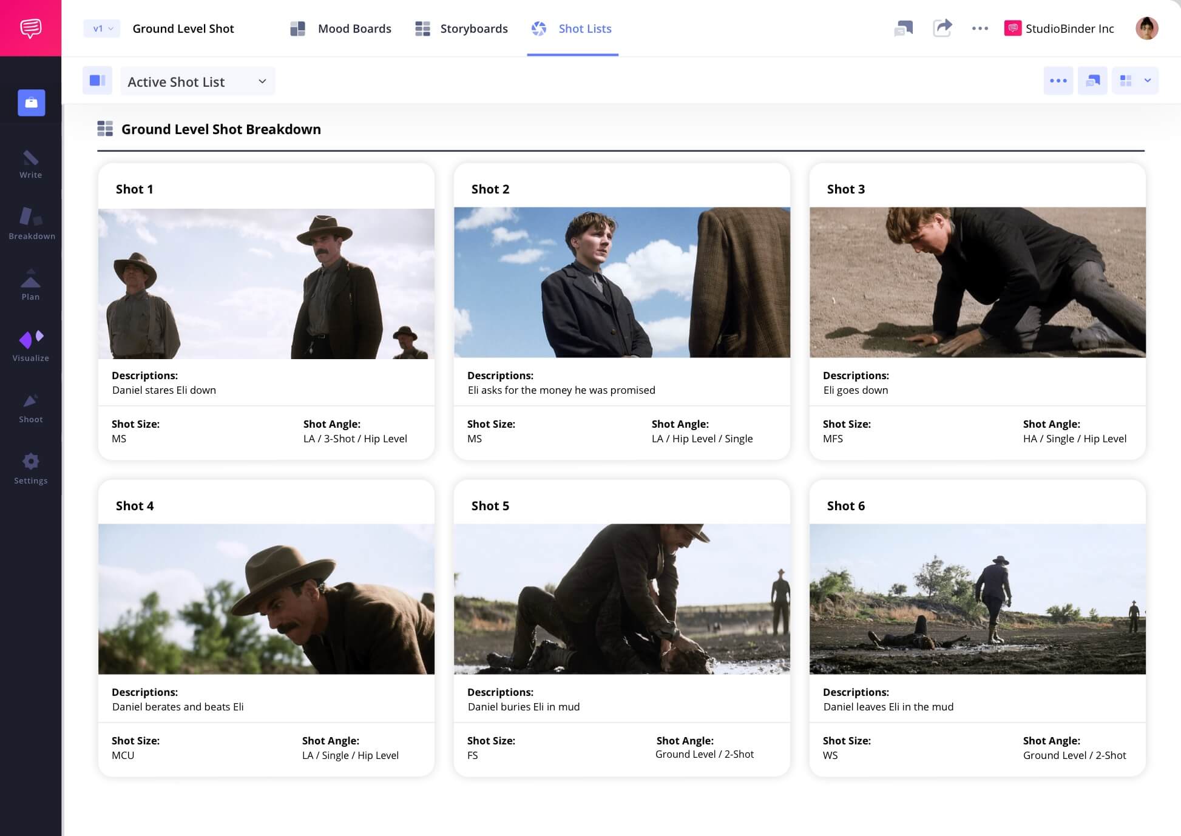
Task: Click the briefcase projects icon
Action: (x=31, y=103)
